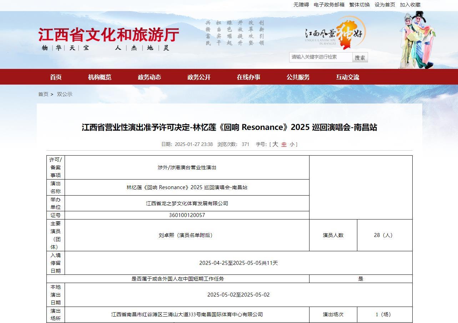Click 双公示 in the breadcrumb
This screenshot has height=323, width=458.
(x=65, y=94)
